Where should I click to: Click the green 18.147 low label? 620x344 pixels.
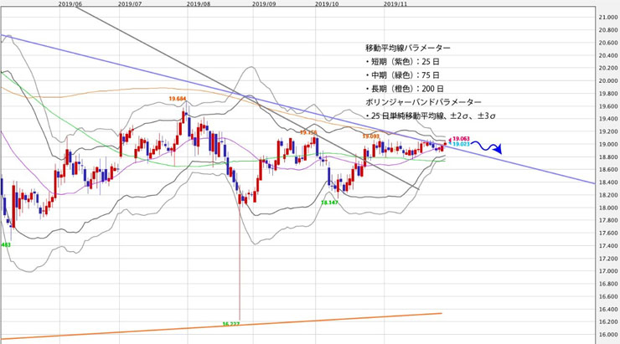point(329,203)
